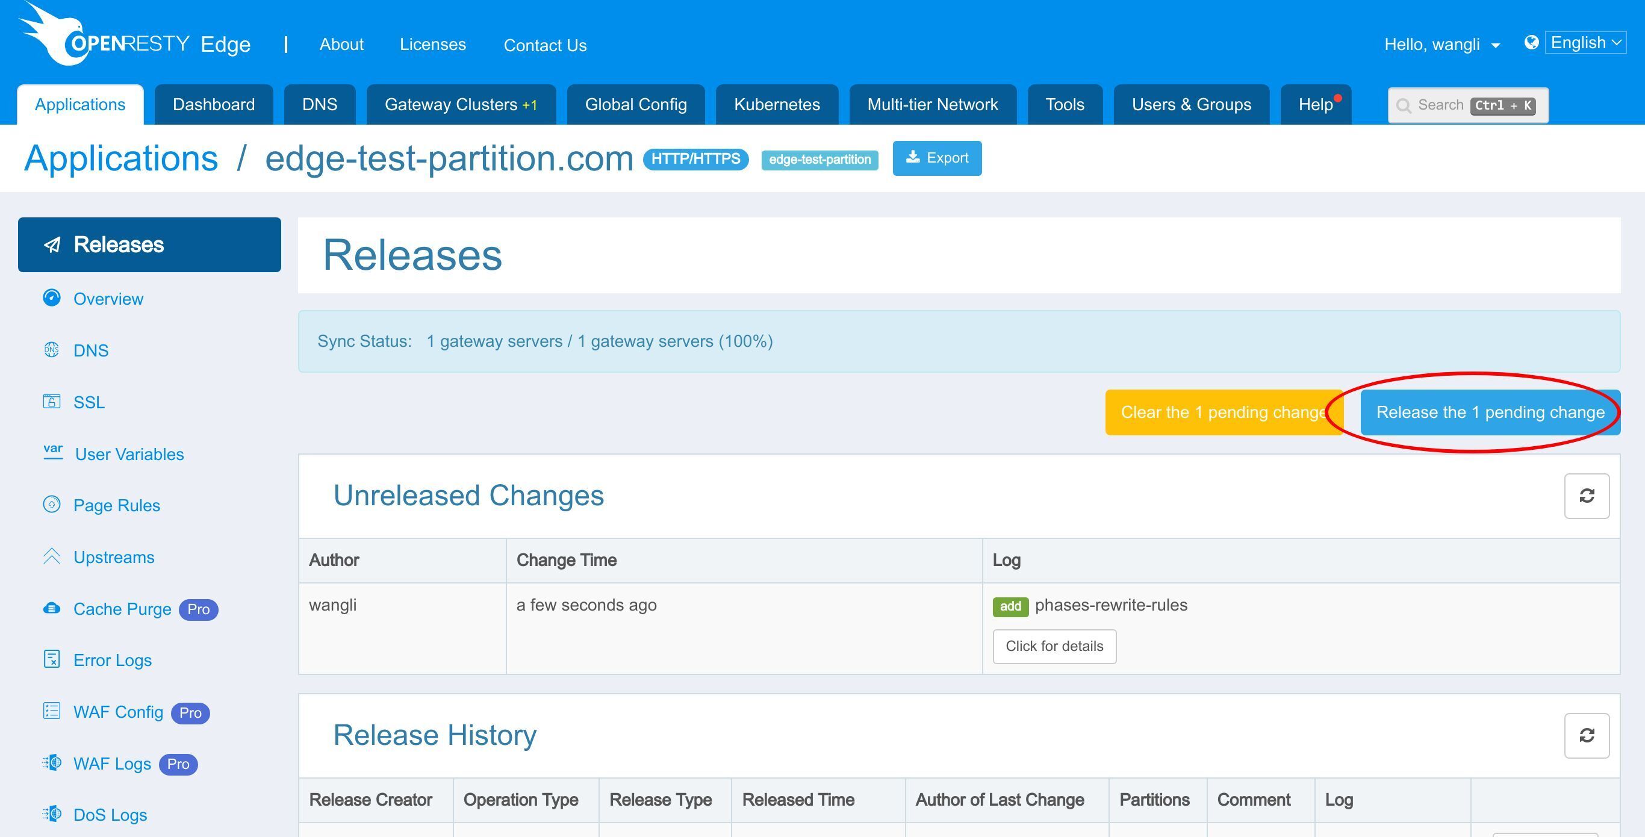Open the DNS top navigation tab
The image size is (1645, 837).
pyautogui.click(x=319, y=105)
